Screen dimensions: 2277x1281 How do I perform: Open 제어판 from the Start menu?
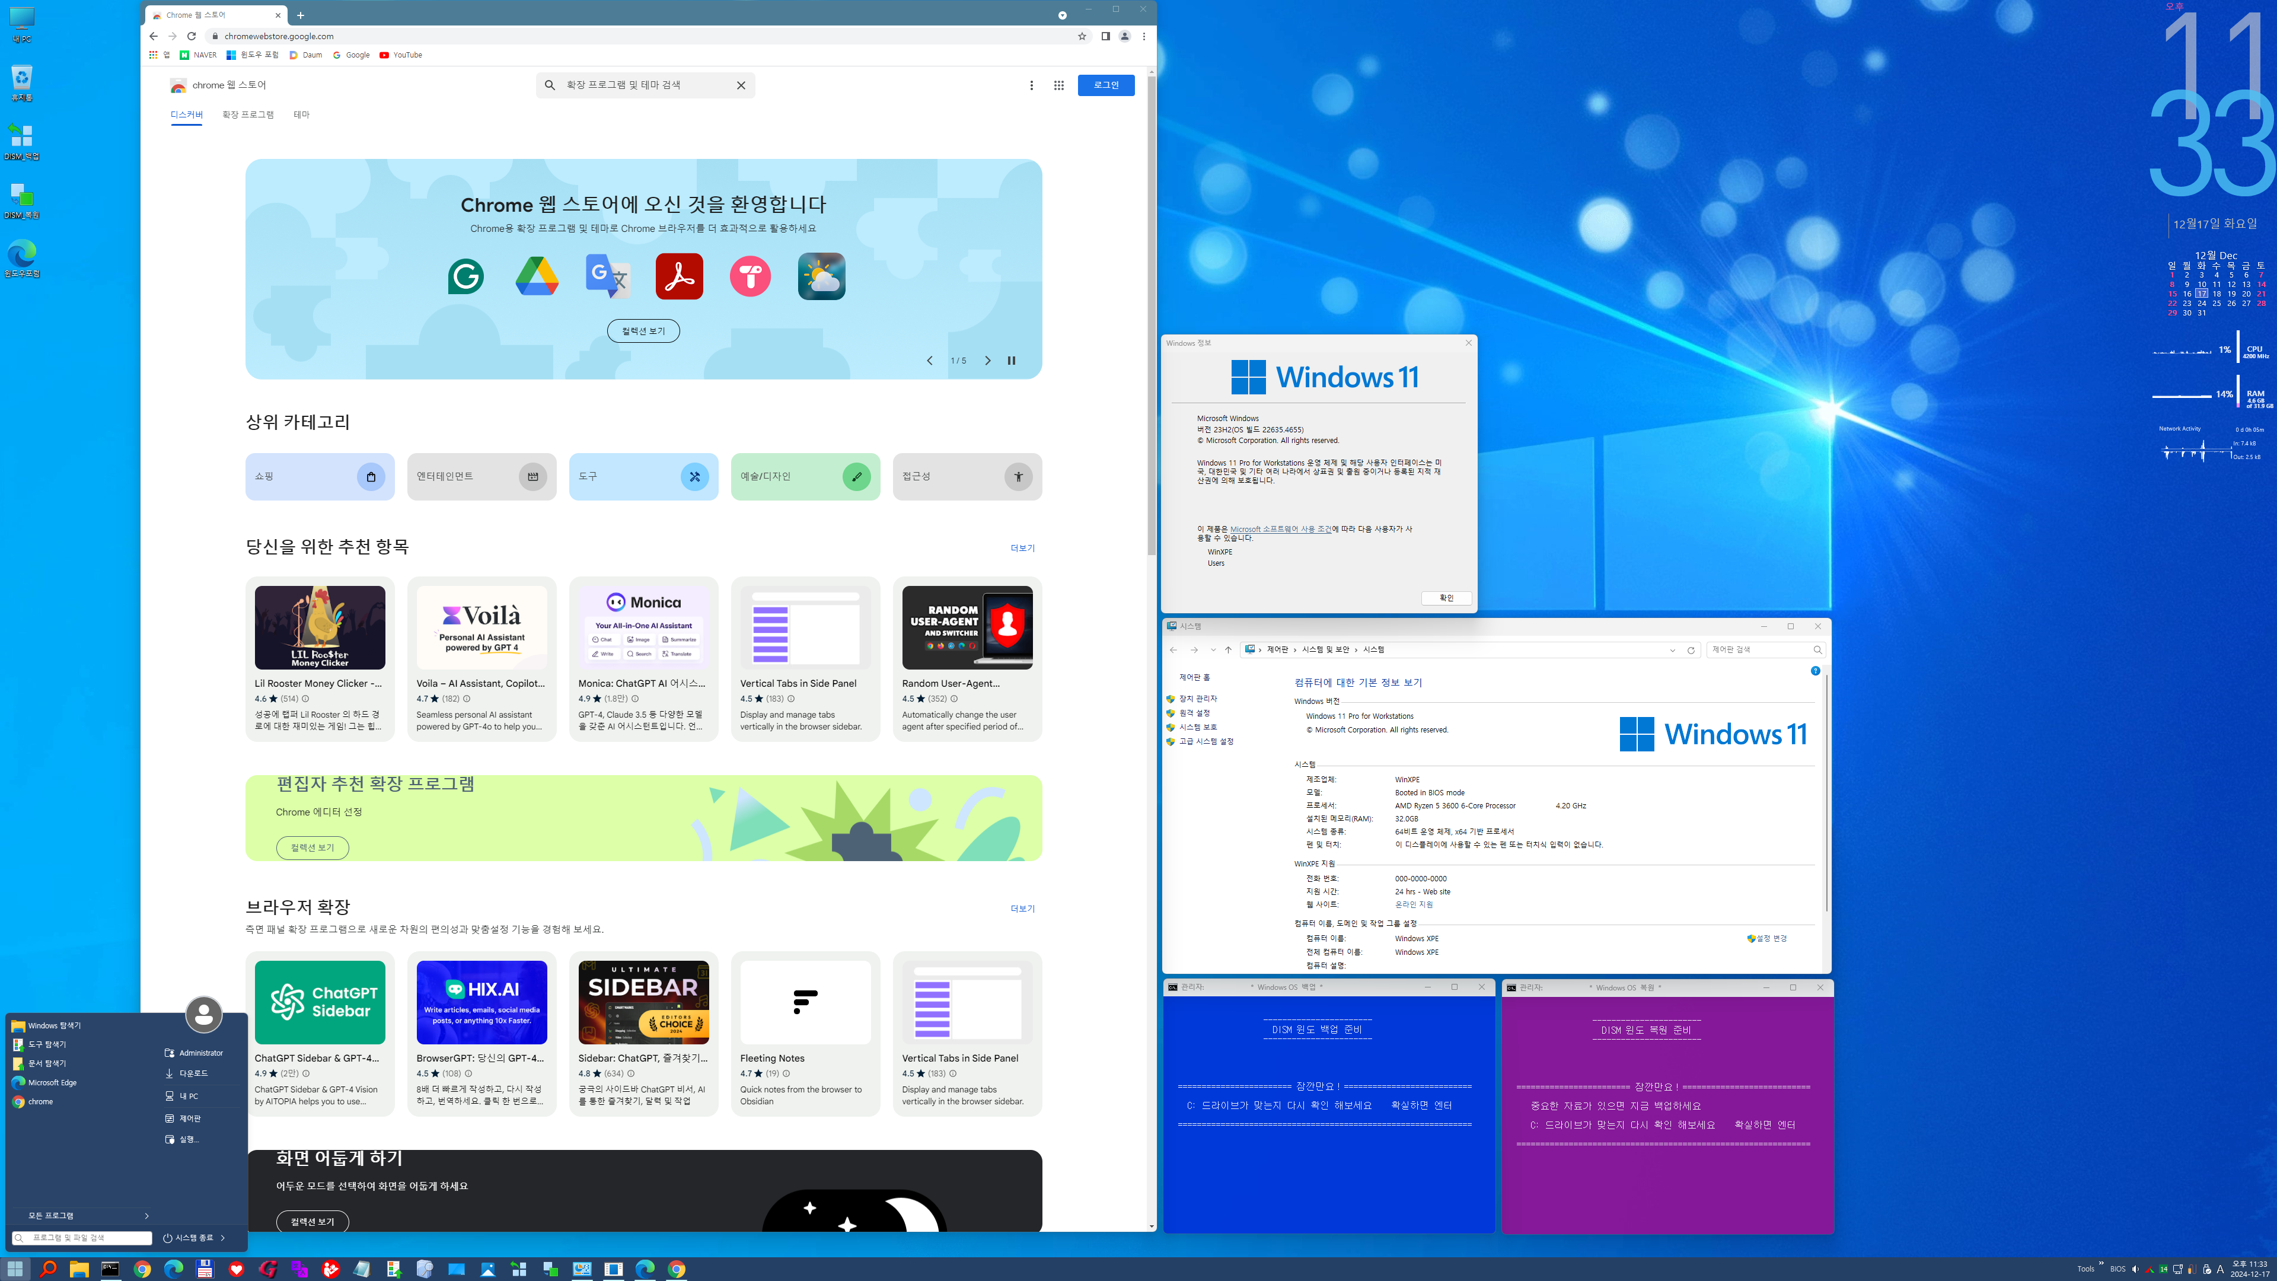click(x=190, y=1119)
